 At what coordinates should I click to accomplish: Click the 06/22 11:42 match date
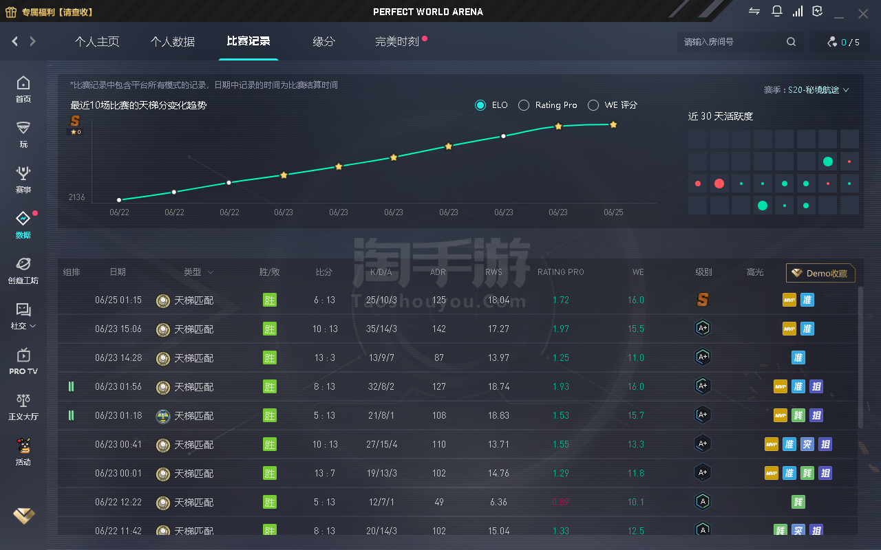pos(118,531)
